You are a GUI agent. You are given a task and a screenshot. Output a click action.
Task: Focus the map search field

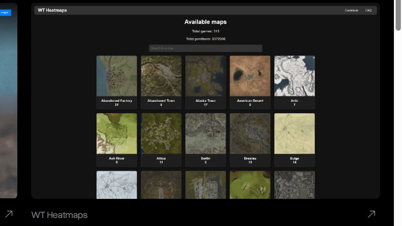(x=205, y=48)
